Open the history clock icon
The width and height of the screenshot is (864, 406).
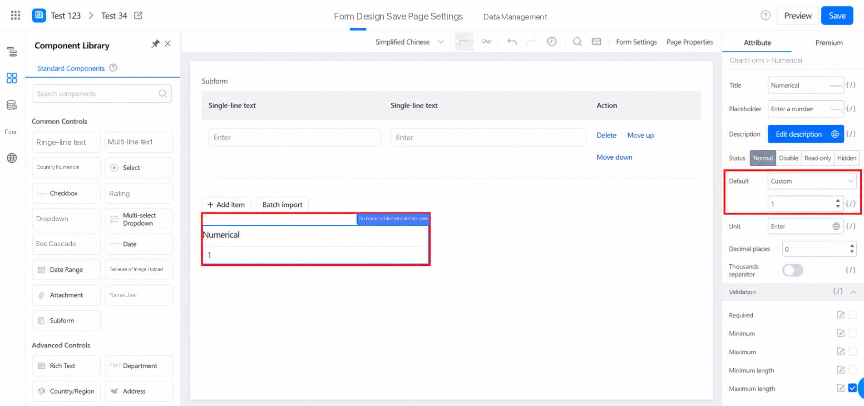point(552,42)
